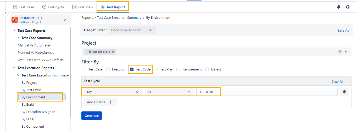Enable the Defect filter checkbox
Viewport: 357px width, 131px height.
[x=207, y=69]
